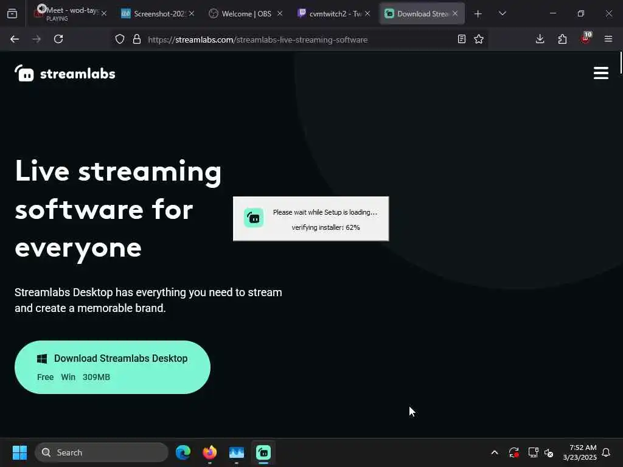
Task: Reload the current page
Action: click(x=58, y=39)
